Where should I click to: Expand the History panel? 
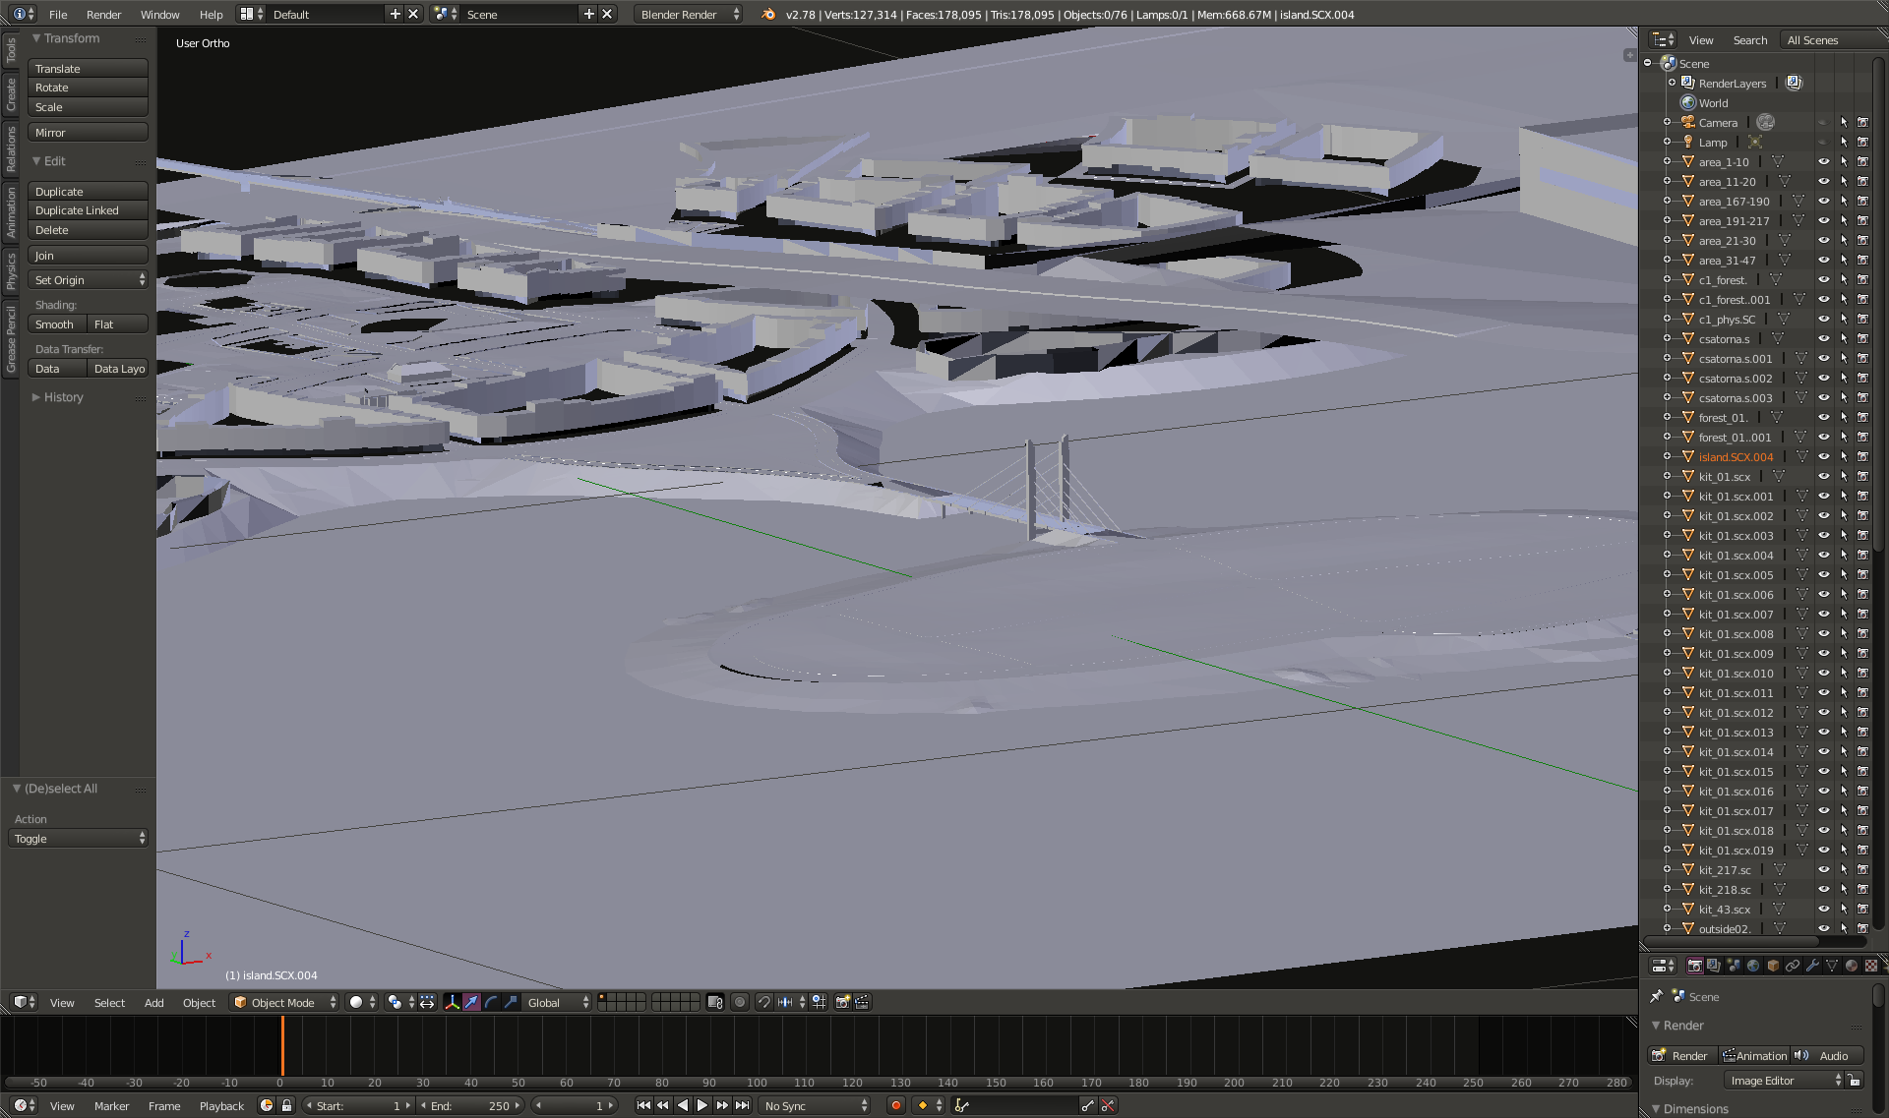coord(63,397)
